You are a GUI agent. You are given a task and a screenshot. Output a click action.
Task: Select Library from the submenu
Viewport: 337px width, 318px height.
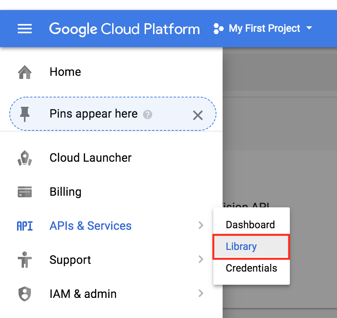pos(241,246)
